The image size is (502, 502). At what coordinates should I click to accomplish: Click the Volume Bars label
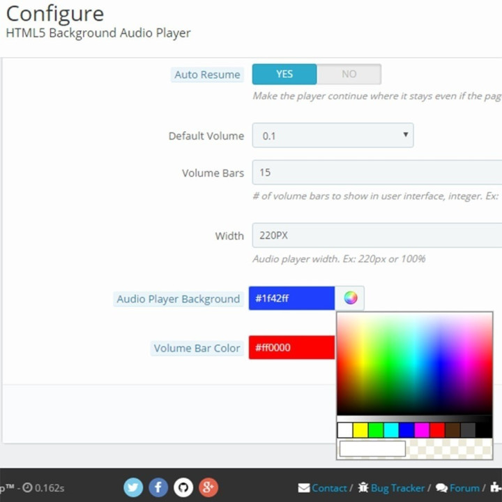[x=213, y=173]
